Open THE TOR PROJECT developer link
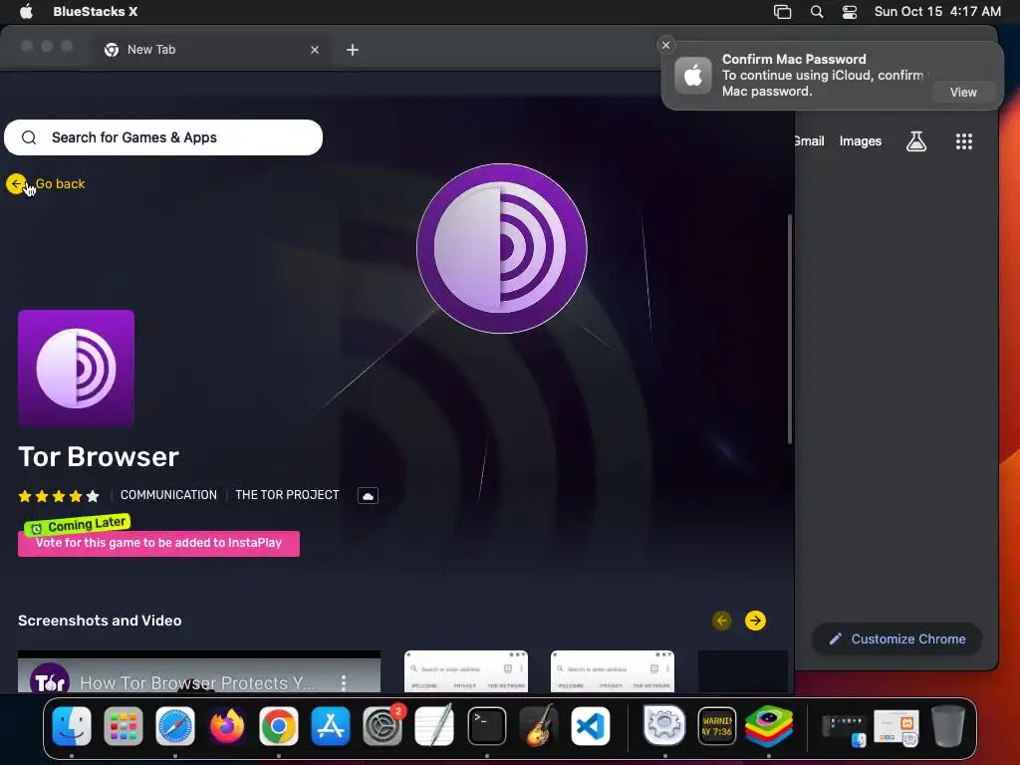 pos(287,495)
